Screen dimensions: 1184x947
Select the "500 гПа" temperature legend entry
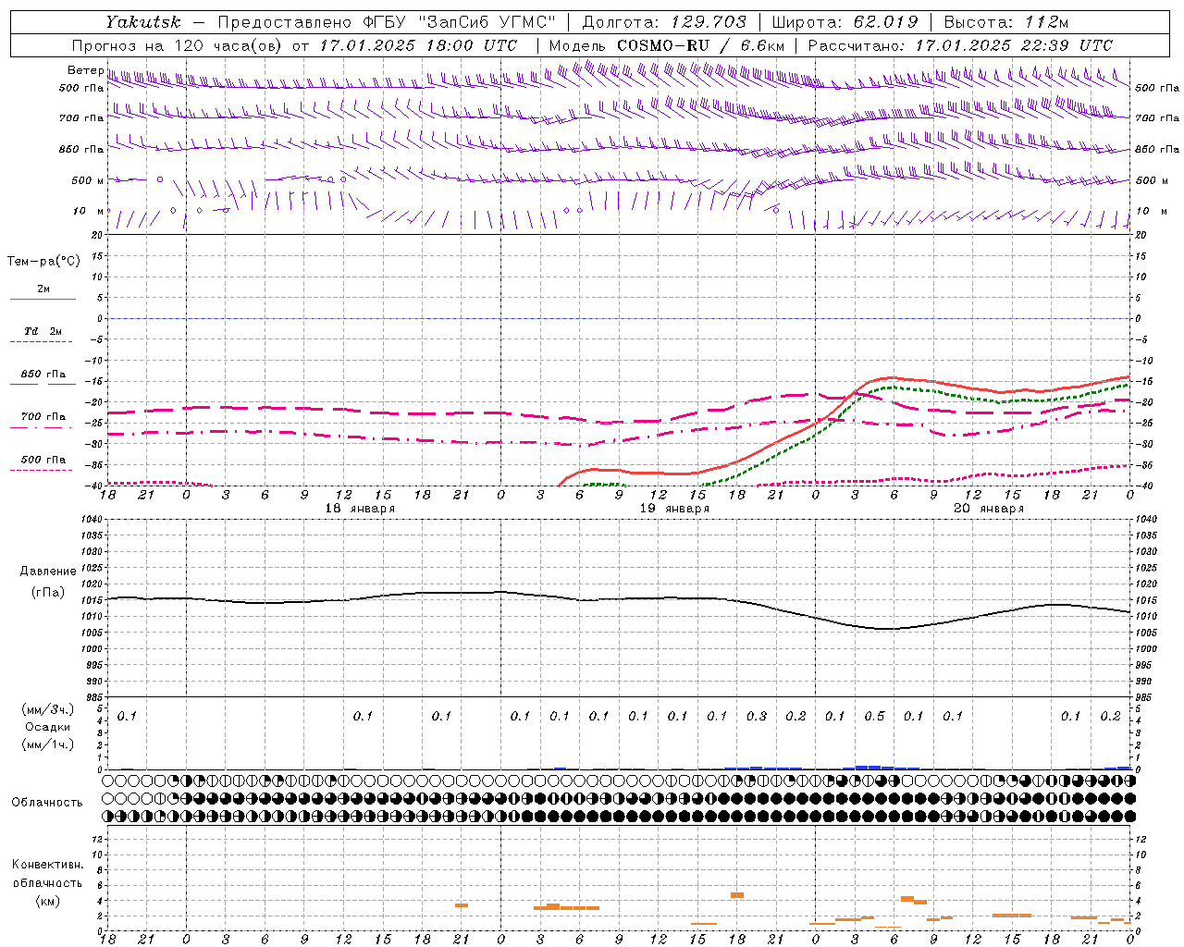(x=43, y=460)
